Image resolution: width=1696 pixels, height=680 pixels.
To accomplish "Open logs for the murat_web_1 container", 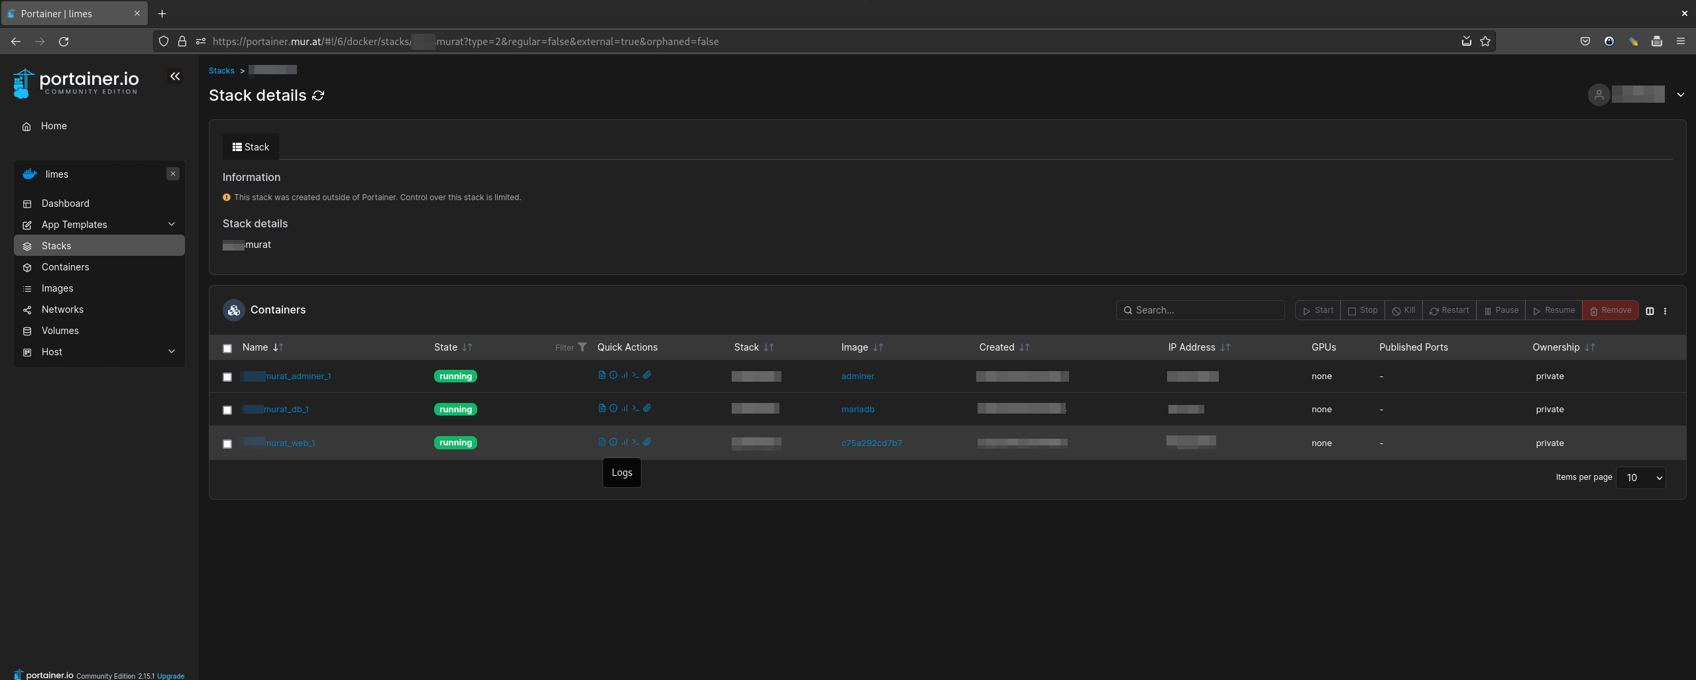I will pos(602,442).
